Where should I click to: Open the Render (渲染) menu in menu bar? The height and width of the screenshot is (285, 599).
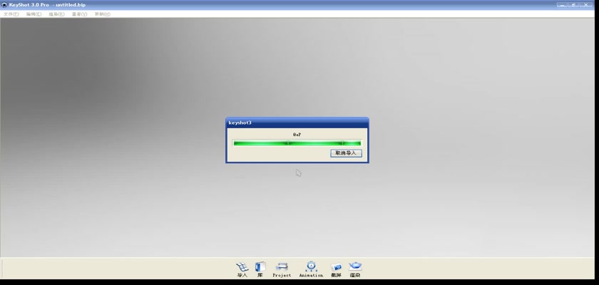click(56, 14)
